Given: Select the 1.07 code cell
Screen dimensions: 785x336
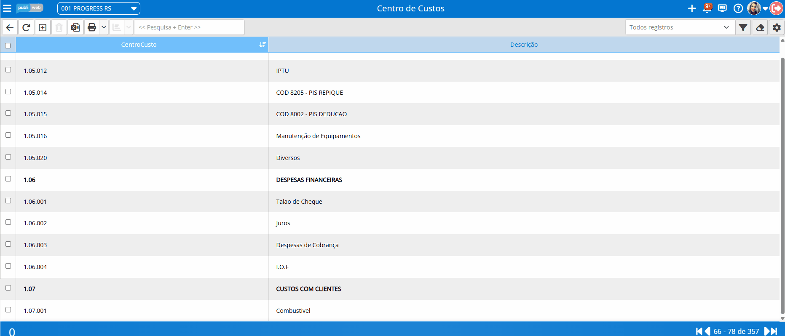Looking at the screenshot, I should pyautogui.click(x=142, y=289).
